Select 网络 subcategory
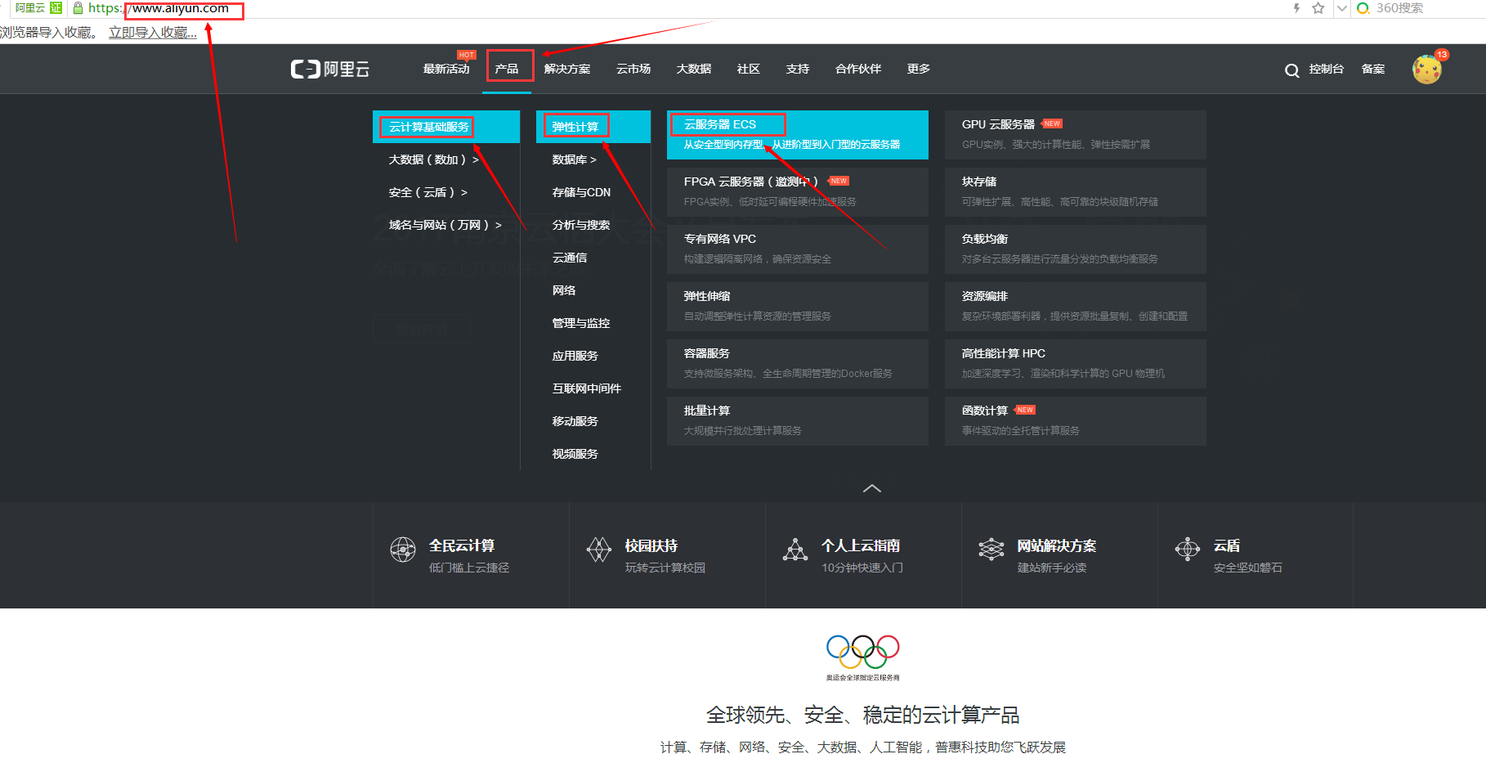Image resolution: width=1486 pixels, height=772 pixels. pos(564,290)
